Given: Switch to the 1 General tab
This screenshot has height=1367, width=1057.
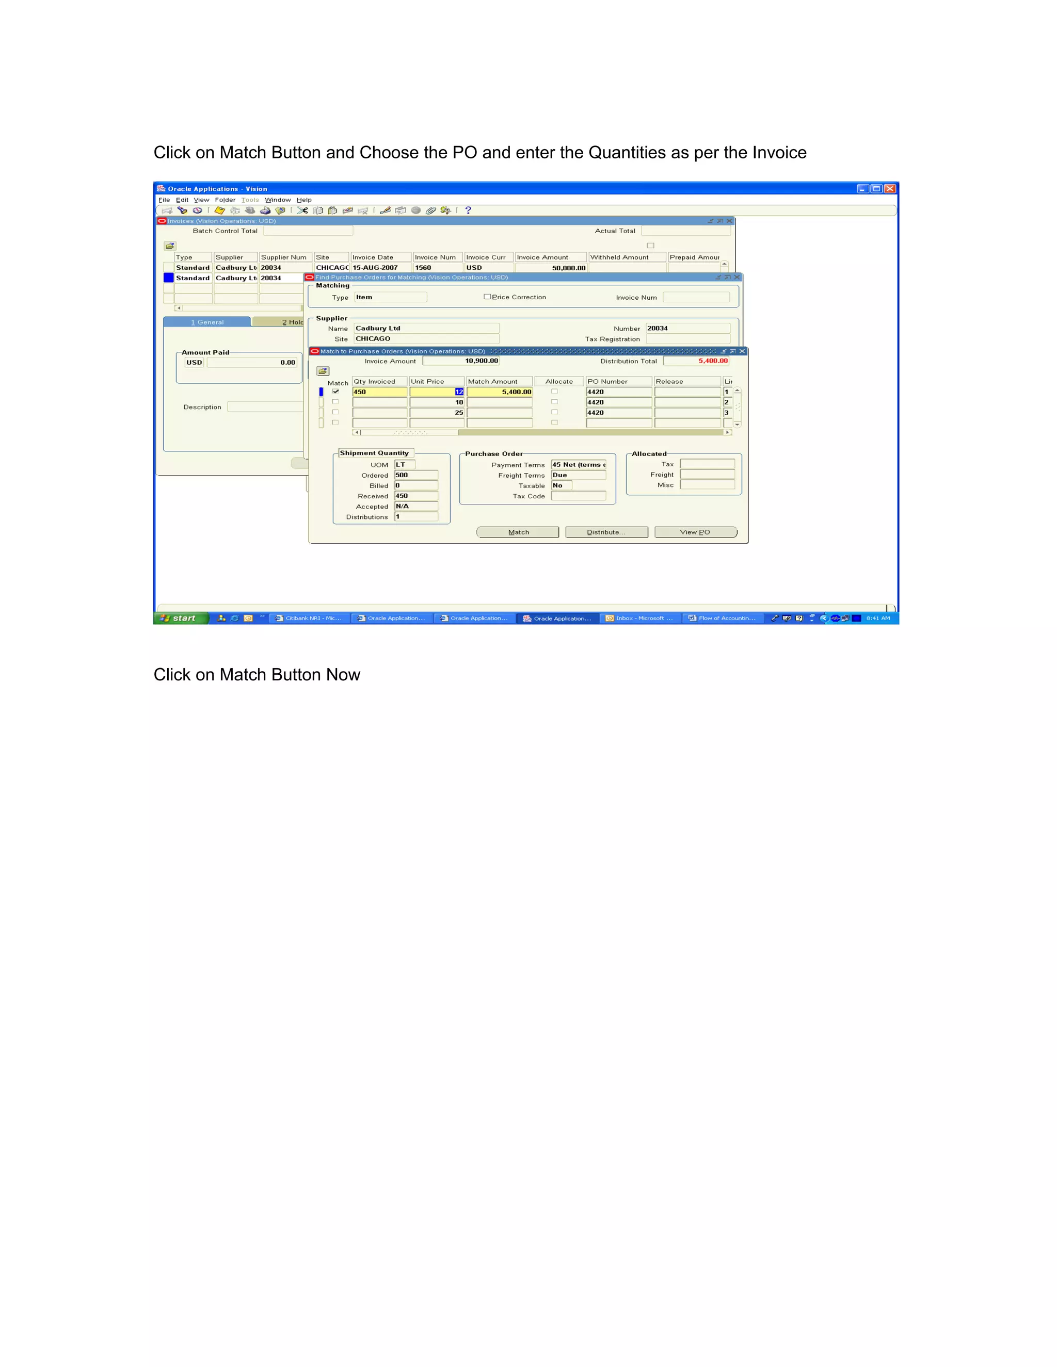Looking at the screenshot, I should 207,322.
